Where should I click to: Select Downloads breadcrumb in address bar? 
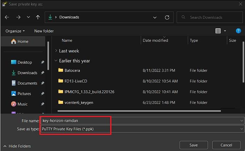69,17
